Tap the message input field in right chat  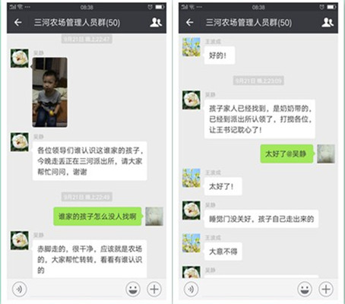[x=248, y=289]
